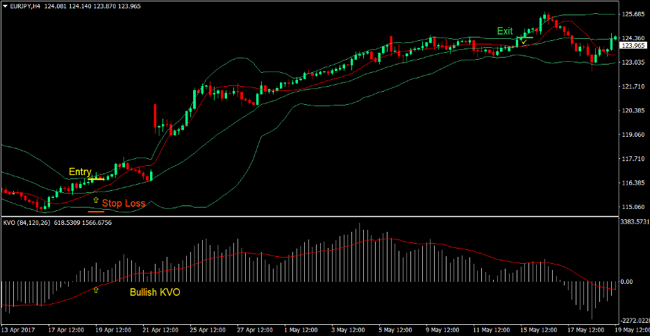Click the green Exit text label
This screenshot has width=650, height=336.
tap(505, 31)
